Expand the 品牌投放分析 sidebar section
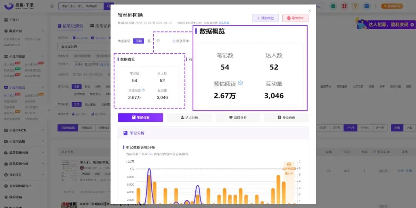Screen dimensions: 416x208 point(43,153)
